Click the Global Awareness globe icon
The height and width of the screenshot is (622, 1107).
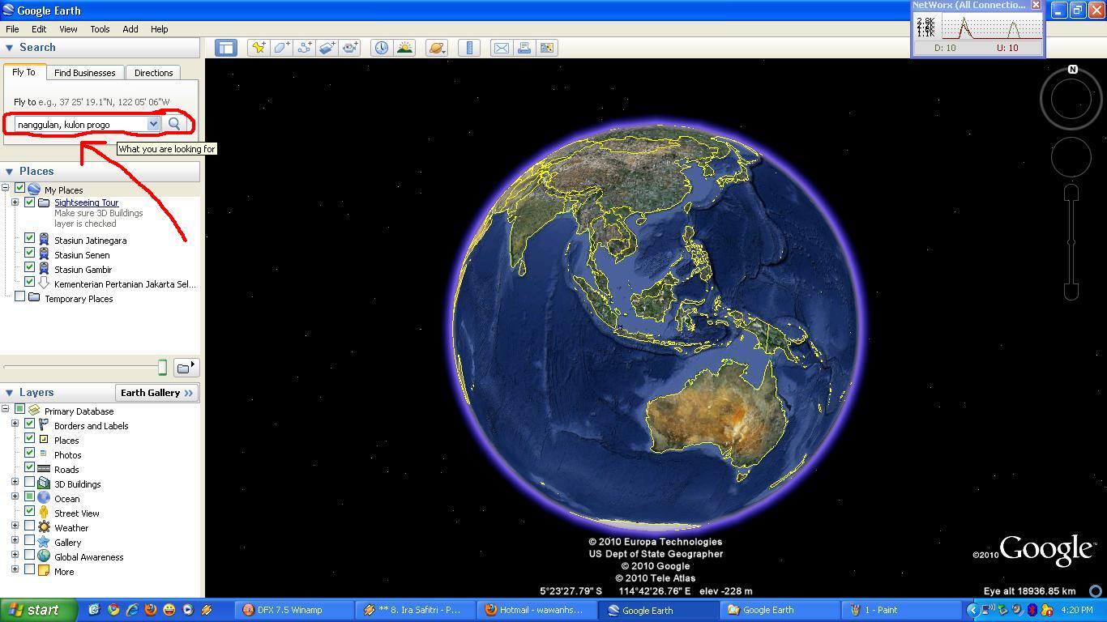(44, 556)
